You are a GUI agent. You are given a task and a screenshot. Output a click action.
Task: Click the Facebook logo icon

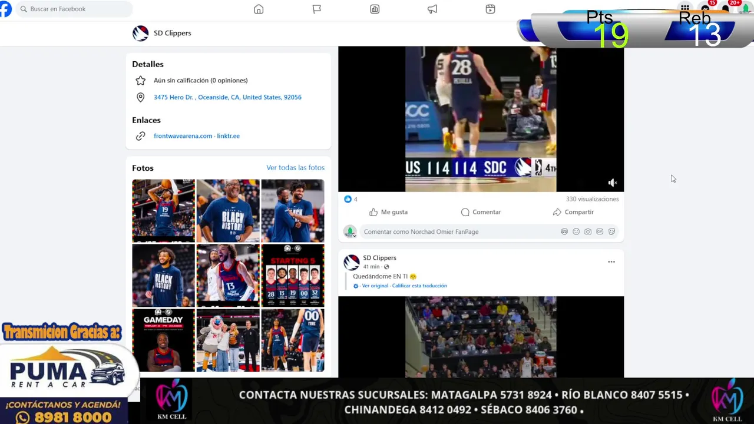[5, 9]
